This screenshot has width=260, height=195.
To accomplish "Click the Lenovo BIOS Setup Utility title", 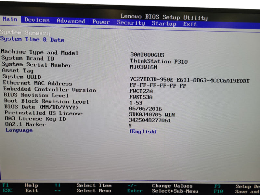I will 164,17.
